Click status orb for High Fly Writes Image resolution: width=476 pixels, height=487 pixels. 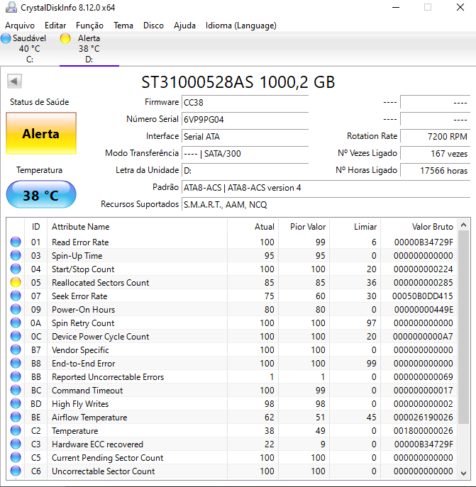click(16, 403)
